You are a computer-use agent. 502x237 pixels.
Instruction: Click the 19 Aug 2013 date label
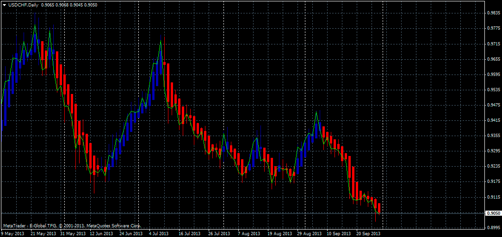click(x=279, y=234)
